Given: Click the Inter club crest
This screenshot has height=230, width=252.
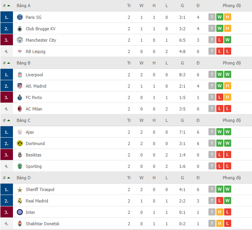Looking at the screenshot, I should (x=20, y=212).
